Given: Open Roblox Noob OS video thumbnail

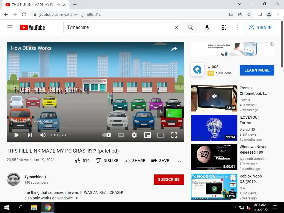Looking at the screenshot, I should point(214,187).
